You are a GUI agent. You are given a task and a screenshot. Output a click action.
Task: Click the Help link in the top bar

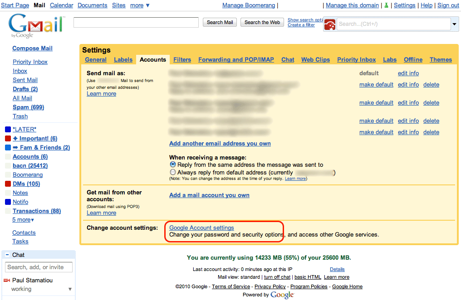(x=427, y=5)
